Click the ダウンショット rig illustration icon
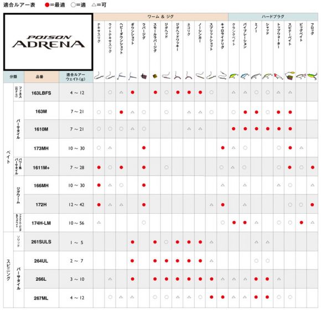Image resolution: width=321 pixels, height=310 pixels. (x=132, y=76)
